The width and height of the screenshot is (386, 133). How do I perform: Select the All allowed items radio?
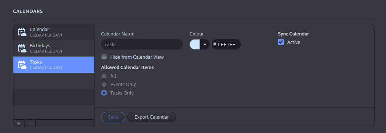tap(104, 76)
